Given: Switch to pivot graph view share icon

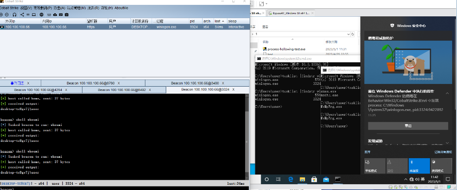Looking at the screenshot, I should [x=22, y=15].
